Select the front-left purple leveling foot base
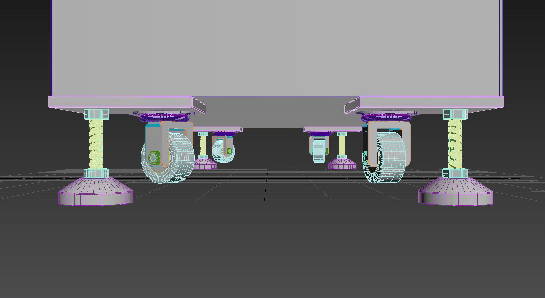Screen dimensions: 545x298 (96, 192)
